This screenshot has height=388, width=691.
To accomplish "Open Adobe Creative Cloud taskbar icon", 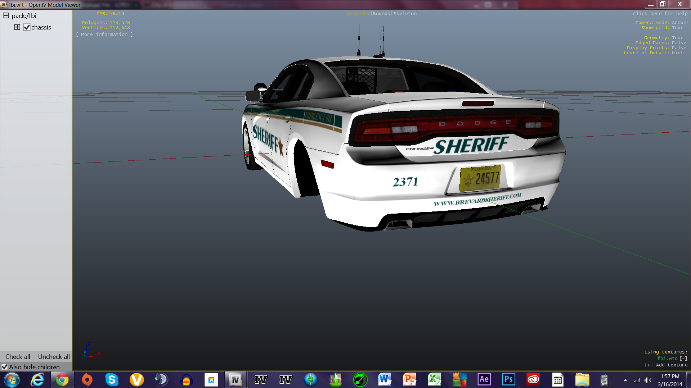I will click(533, 379).
